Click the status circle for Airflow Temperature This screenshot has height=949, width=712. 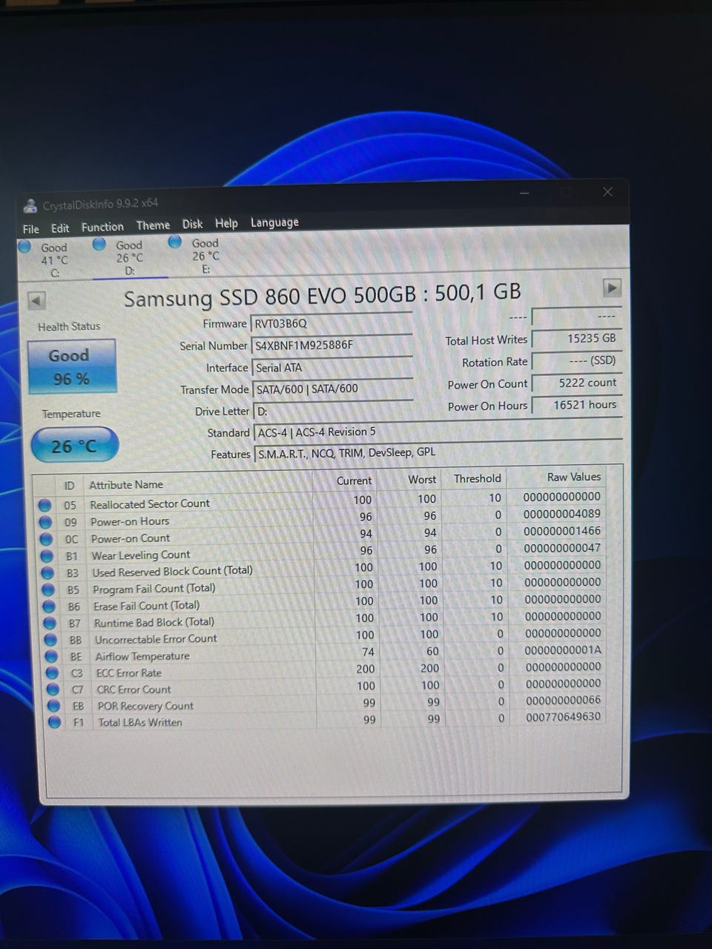tap(51, 657)
